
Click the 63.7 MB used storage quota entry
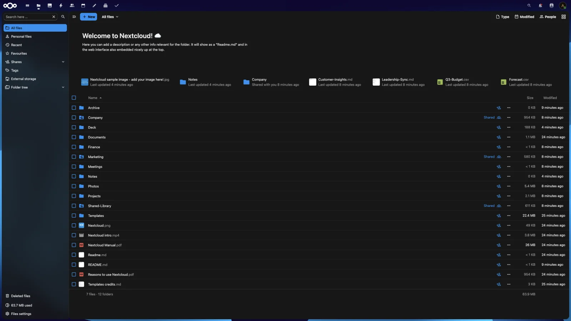(x=35, y=305)
